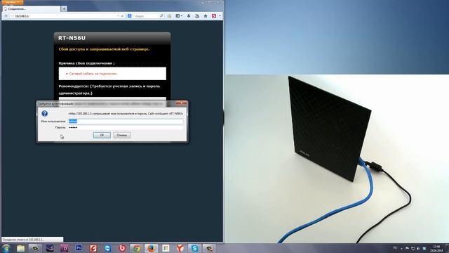The image size is (449, 253).
Task: Open Action Center flag in tray
Action: click(x=407, y=248)
